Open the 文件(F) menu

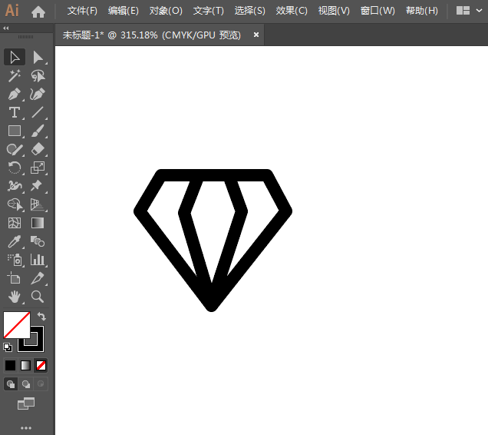tap(82, 11)
